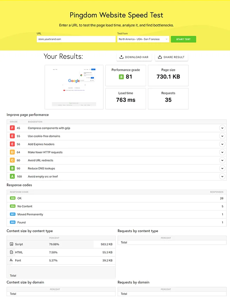Click the OK response count 28

pos(222,198)
